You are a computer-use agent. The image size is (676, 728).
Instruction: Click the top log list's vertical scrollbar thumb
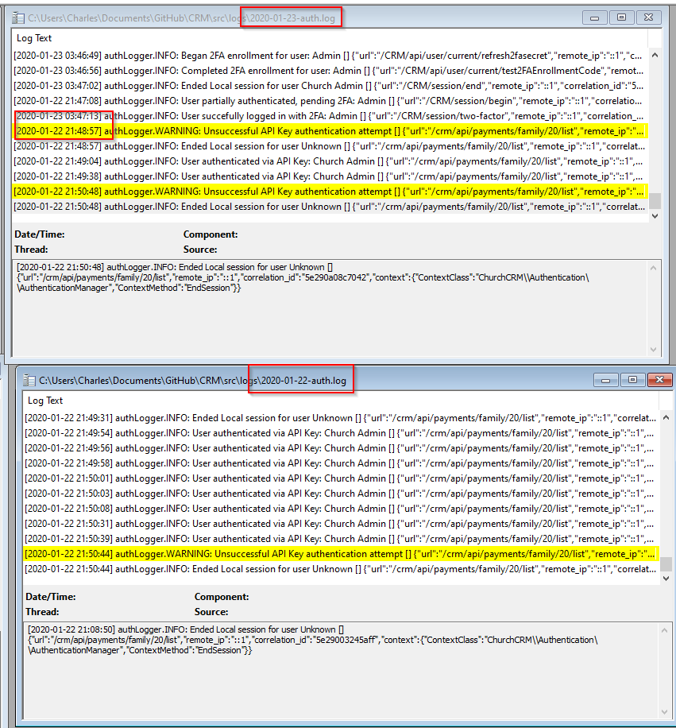coord(655,200)
